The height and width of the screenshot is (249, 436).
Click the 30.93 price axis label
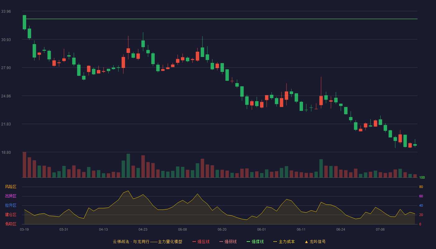tap(6, 40)
